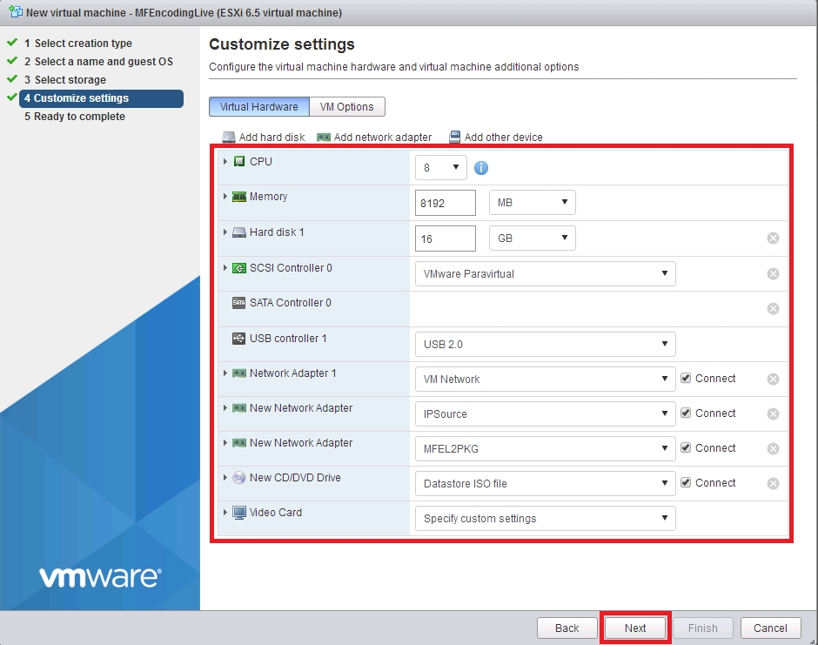This screenshot has height=645, width=818.
Task: Remove Network Adapter 1 with its X icon
Action: 773,379
